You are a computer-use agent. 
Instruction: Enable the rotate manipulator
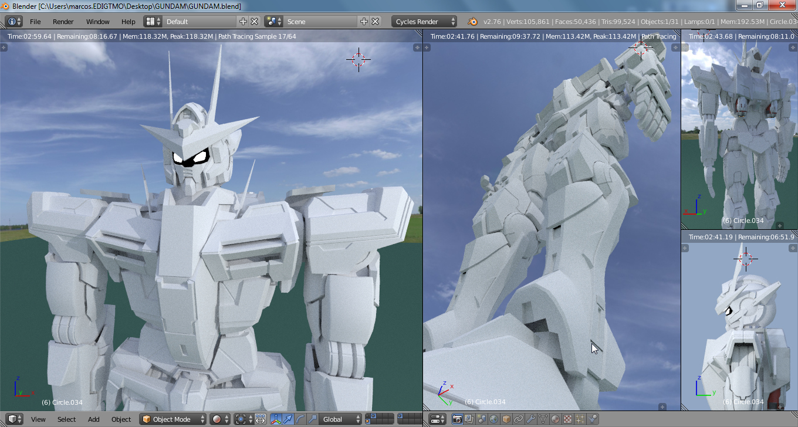click(300, 419)
